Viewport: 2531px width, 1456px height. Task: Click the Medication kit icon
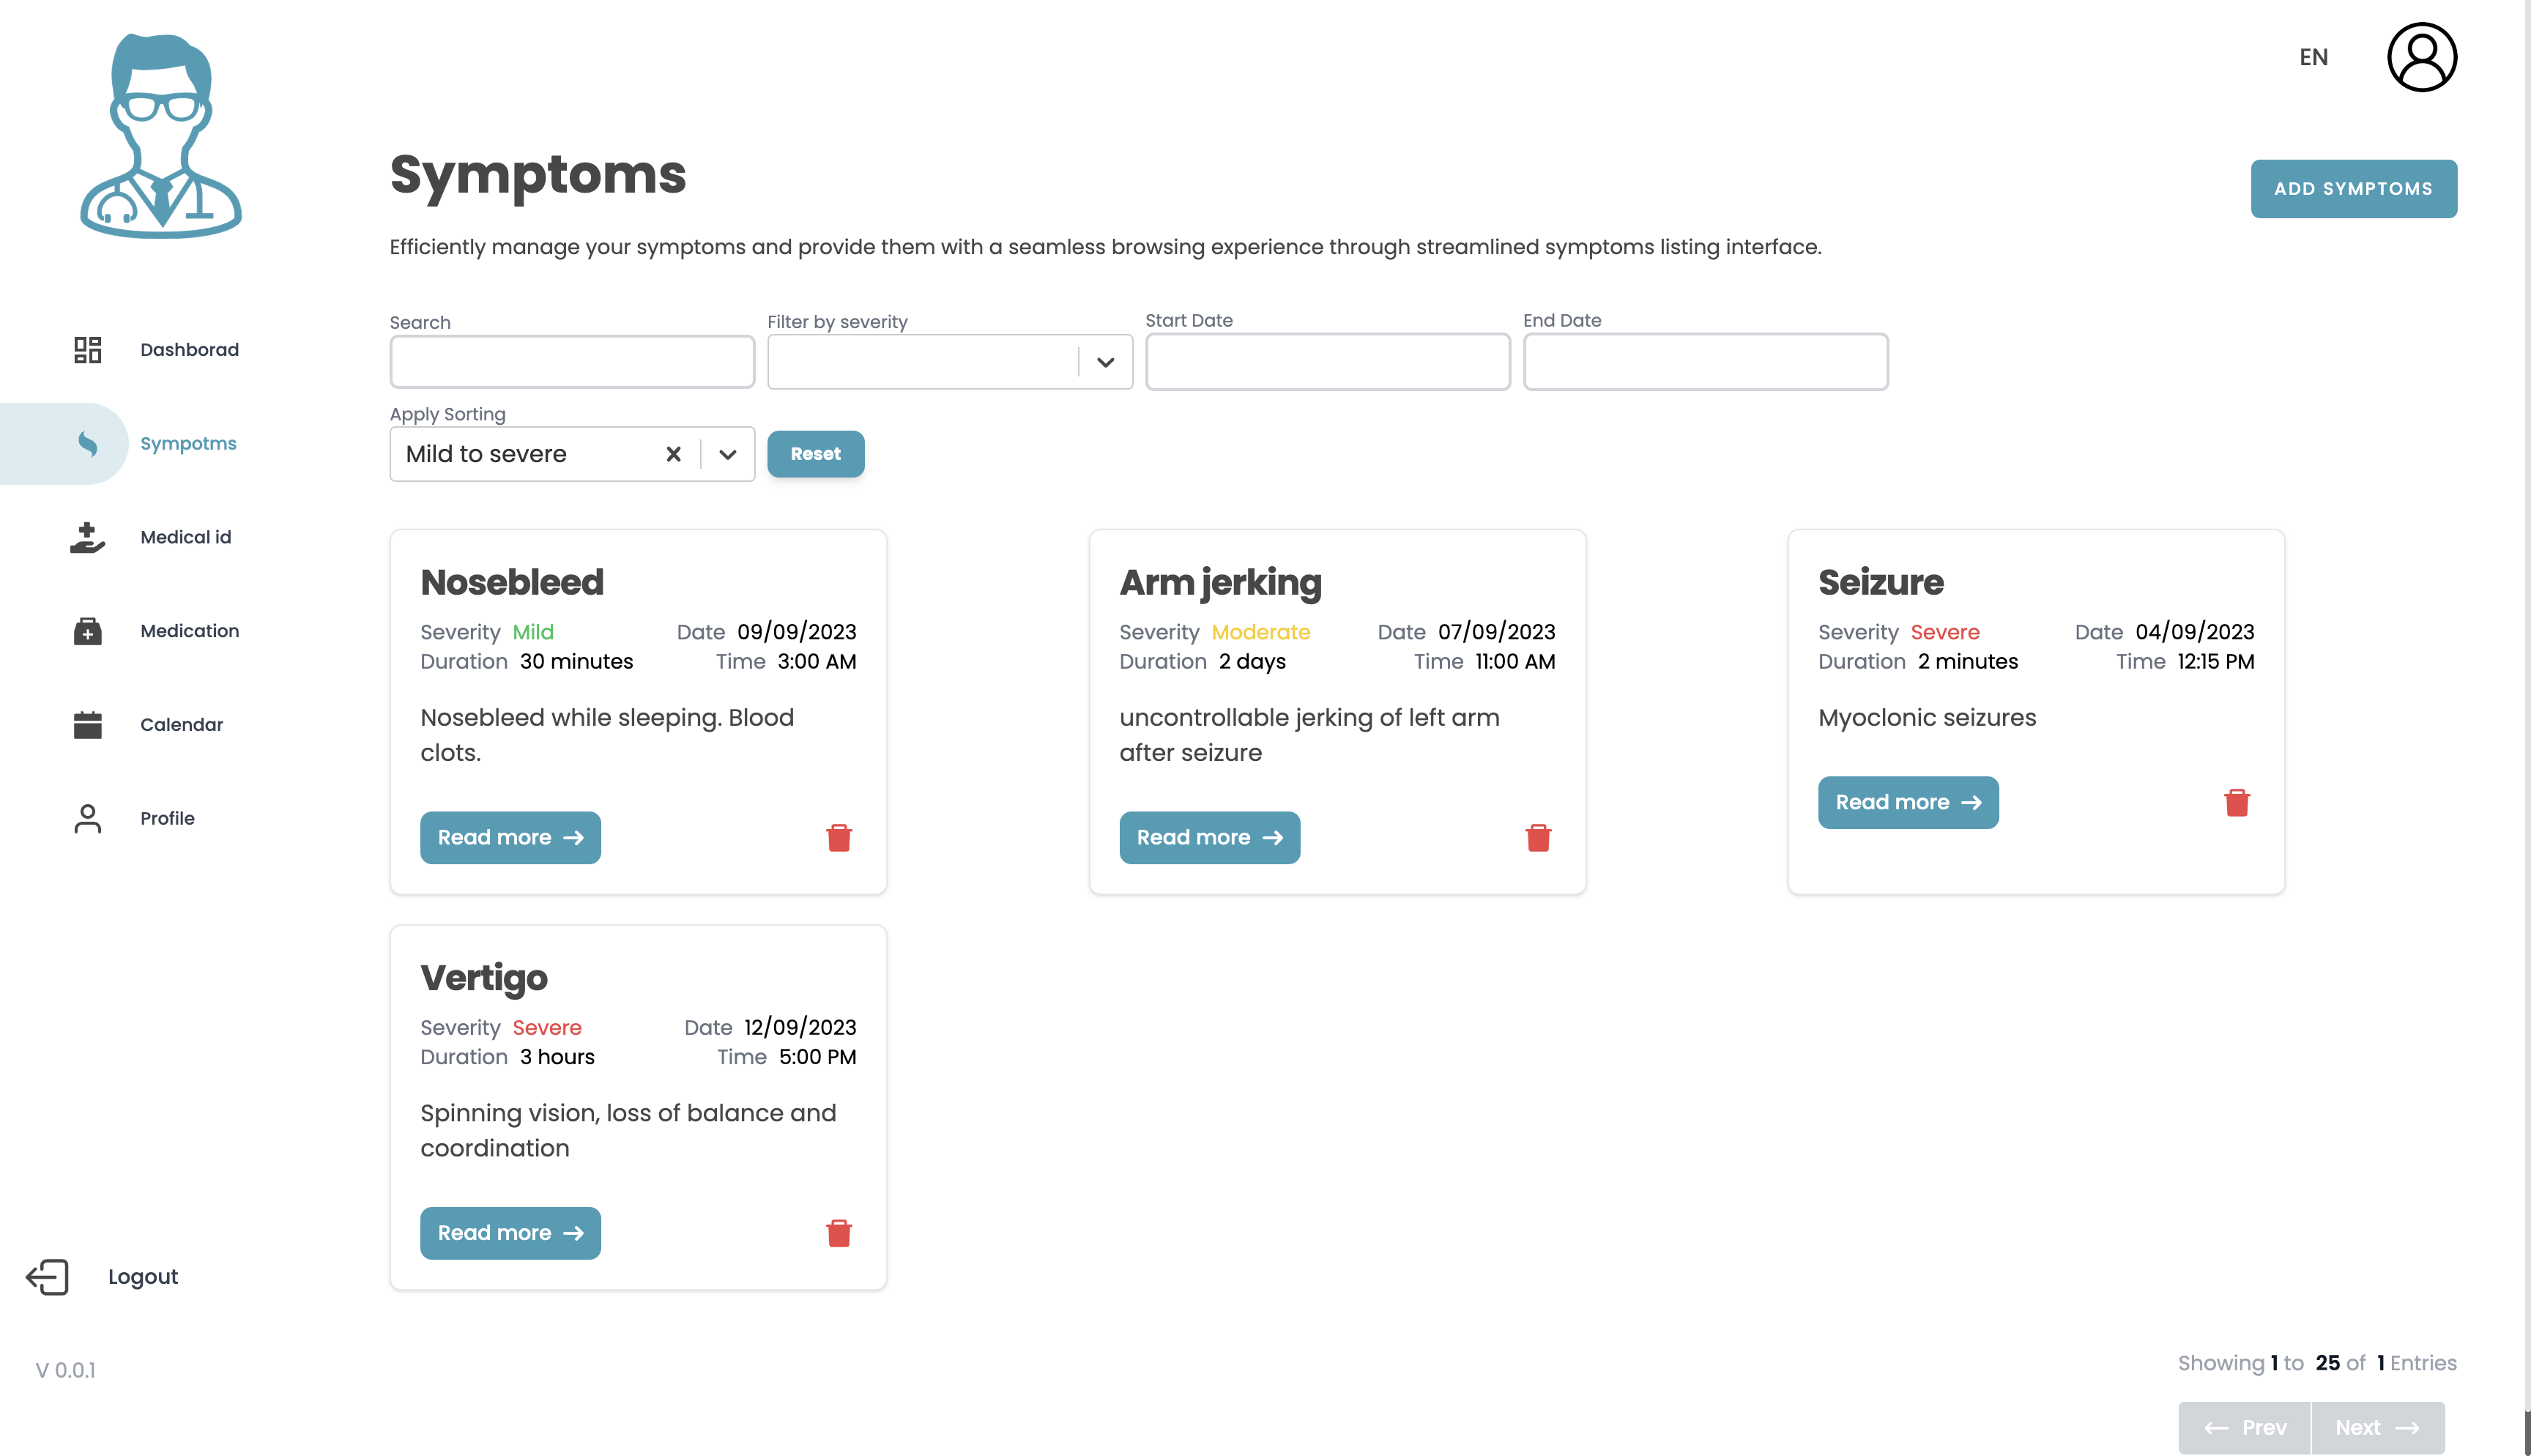pos(87,631)
